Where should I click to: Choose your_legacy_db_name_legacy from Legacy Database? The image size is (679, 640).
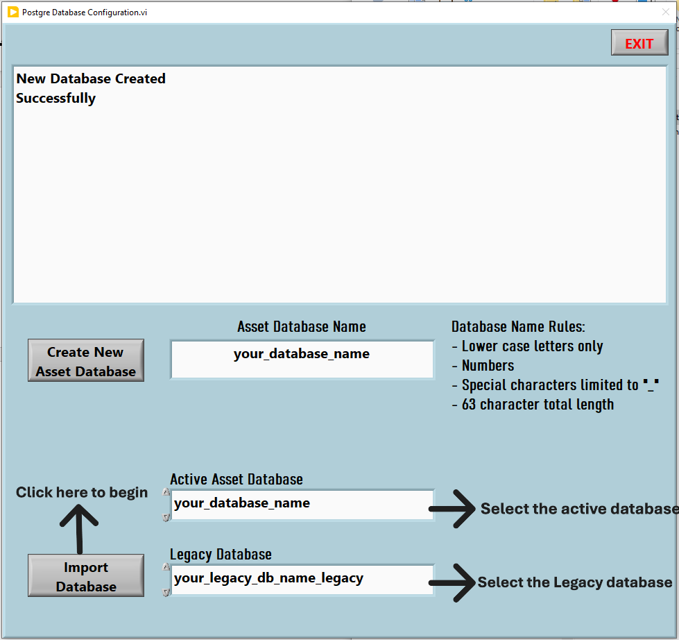302,580
